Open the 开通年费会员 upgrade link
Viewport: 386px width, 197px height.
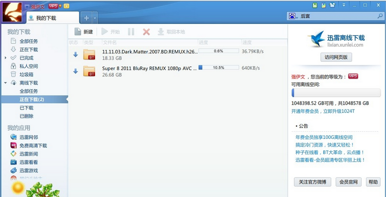pyautogui.click(x=322, y=111)
